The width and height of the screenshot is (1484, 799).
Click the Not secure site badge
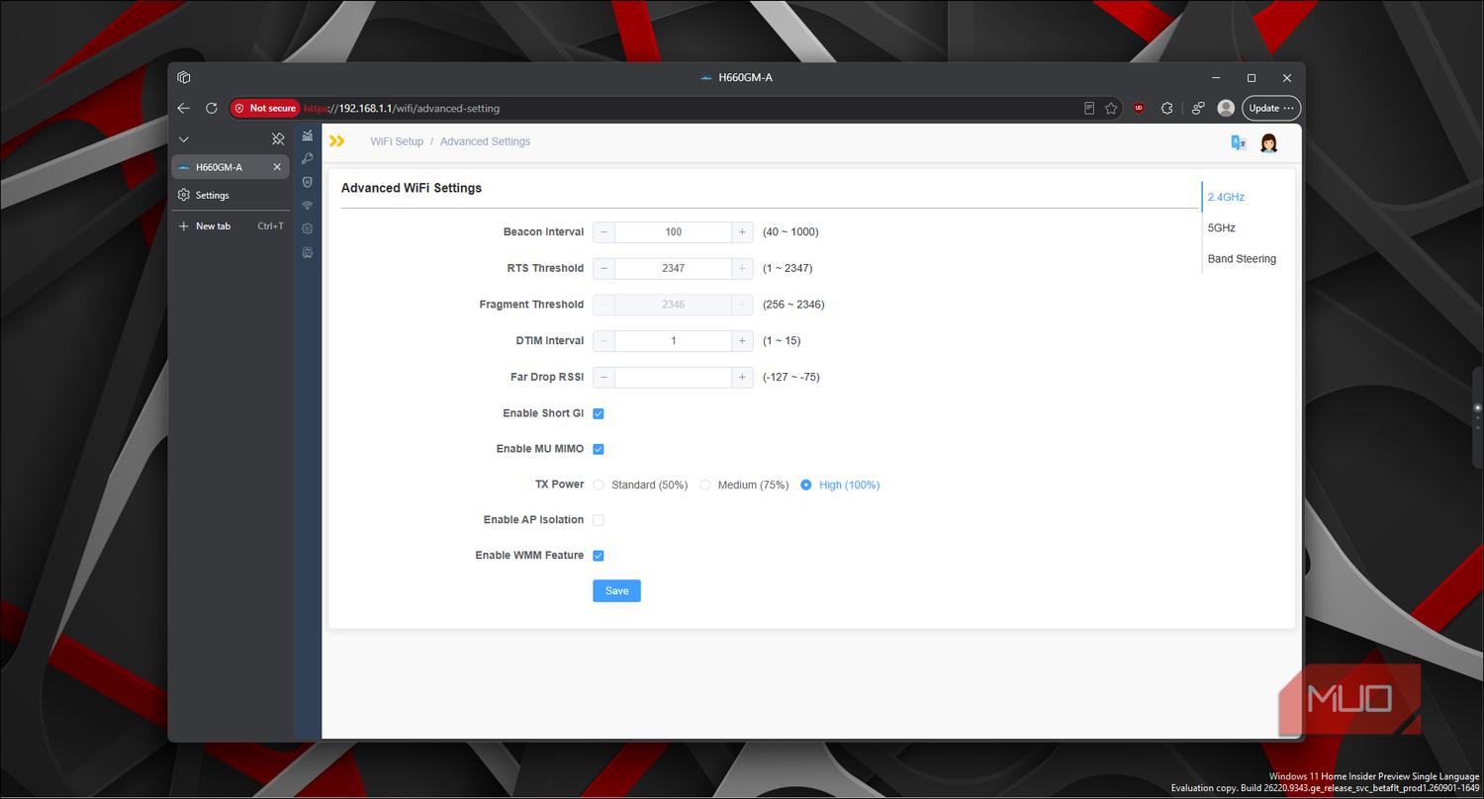[264, 108]
